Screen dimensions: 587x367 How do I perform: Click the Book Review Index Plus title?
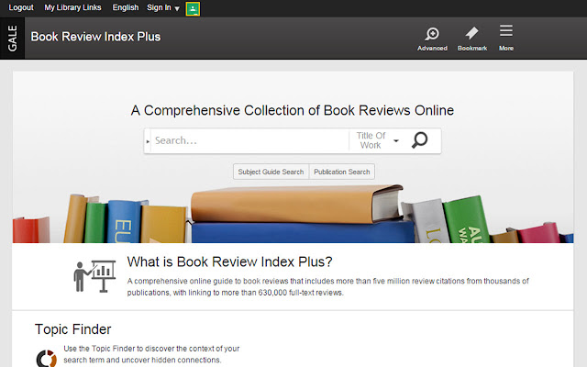coord(95,37)
